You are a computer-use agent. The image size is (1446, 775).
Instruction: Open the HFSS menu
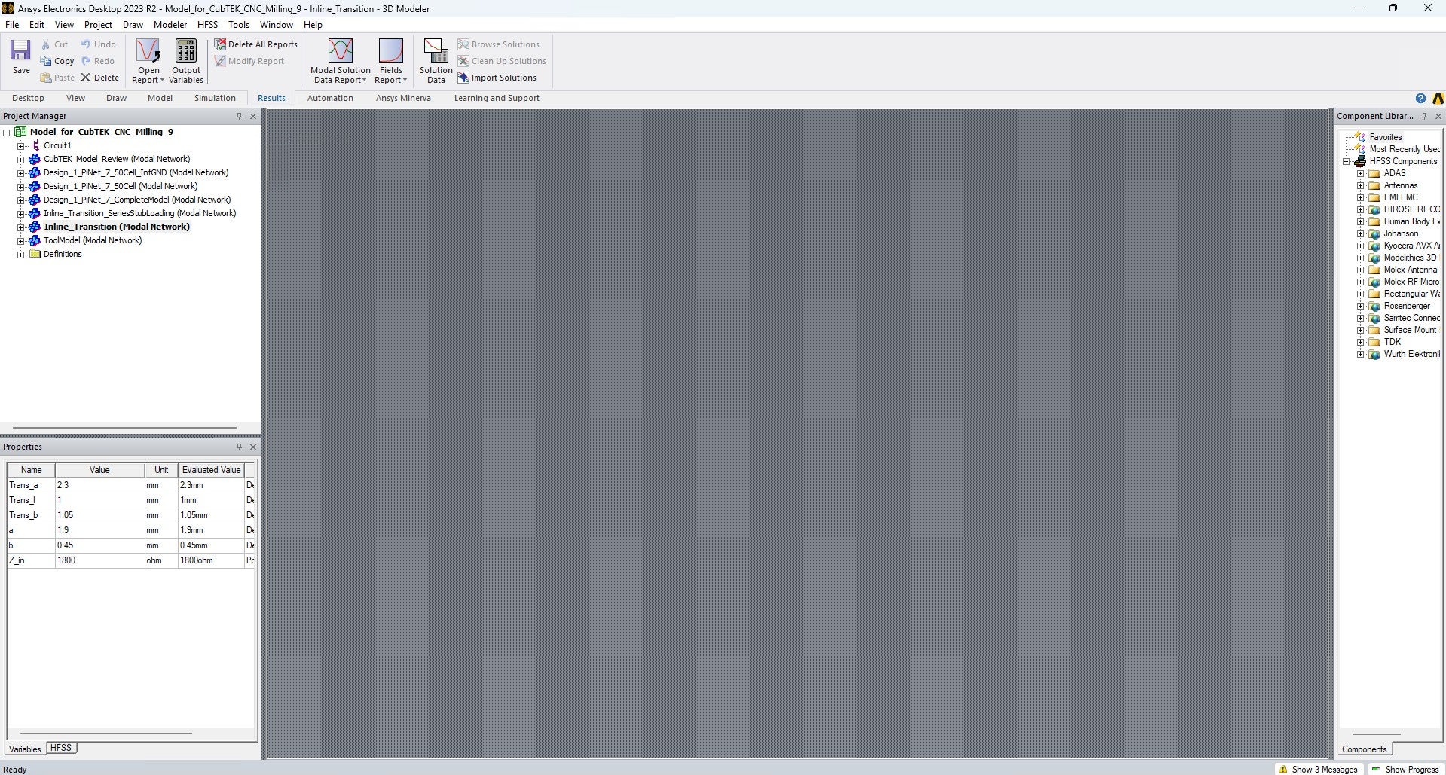[x=207, y=25]
